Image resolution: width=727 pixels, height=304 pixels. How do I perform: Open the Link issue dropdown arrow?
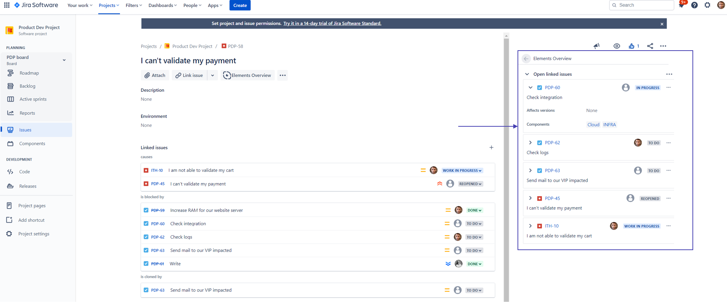(212, 75)
